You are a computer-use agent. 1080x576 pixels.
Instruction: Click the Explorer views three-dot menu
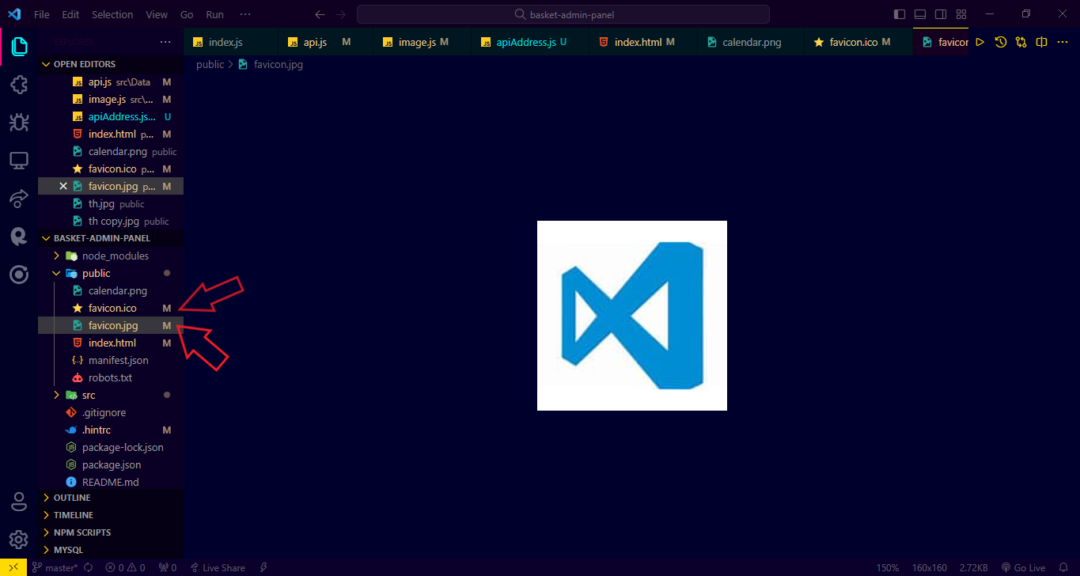point(165,42)
